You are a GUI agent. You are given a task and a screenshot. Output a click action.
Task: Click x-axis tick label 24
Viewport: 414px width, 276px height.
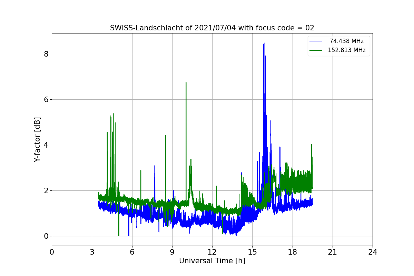(373, 252)
